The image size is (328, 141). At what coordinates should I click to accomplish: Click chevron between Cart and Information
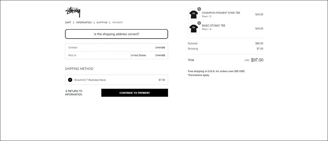point(74,22)
